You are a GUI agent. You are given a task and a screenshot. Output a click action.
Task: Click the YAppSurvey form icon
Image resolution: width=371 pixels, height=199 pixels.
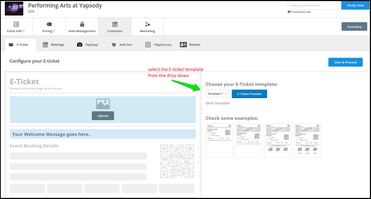click(x=148, y=45)
